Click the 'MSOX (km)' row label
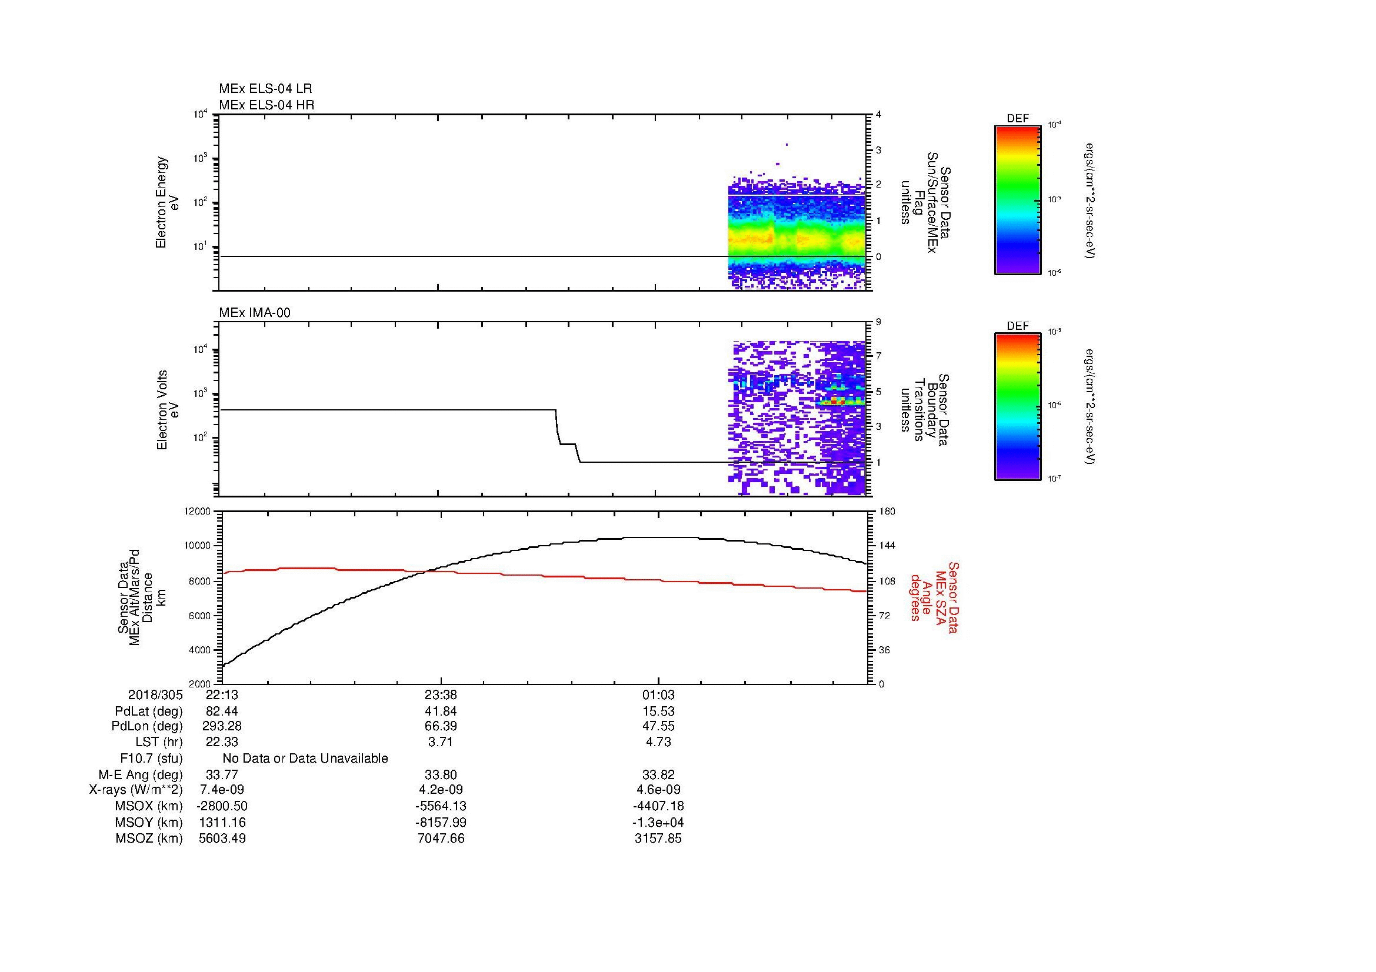This screenshot has width=1376, height=972. click(x=149, y=807)
